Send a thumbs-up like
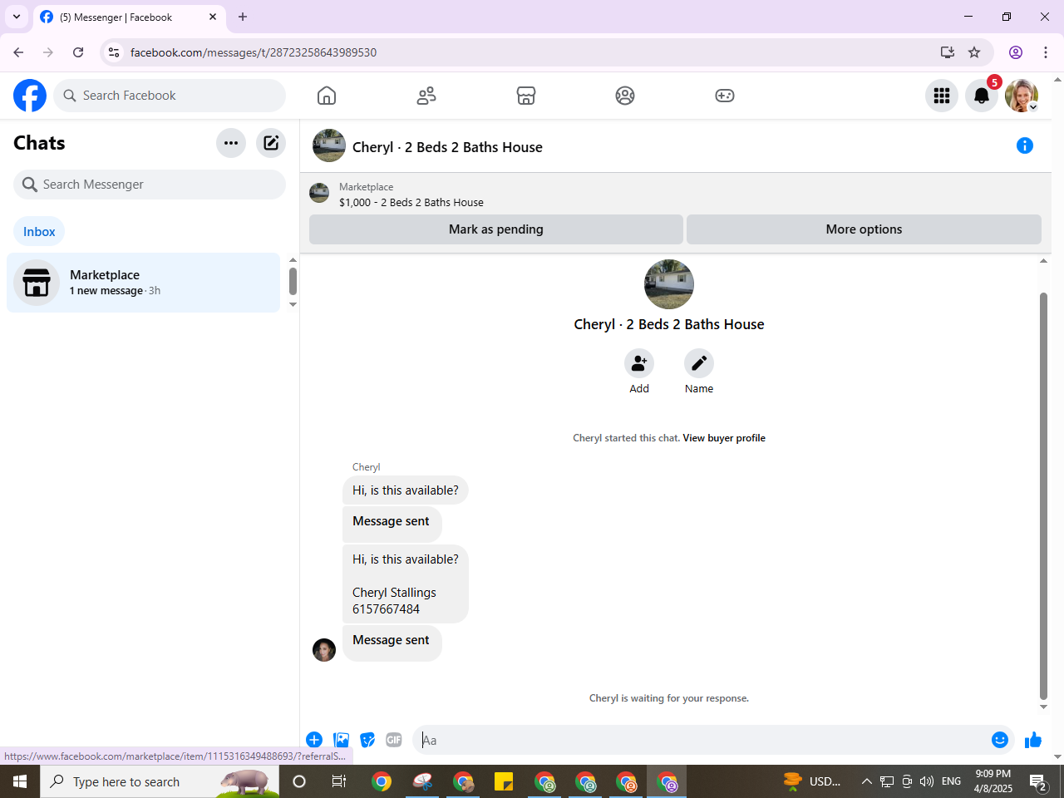The height and width of the screenshot is (798, 1064). (1033, 740)
